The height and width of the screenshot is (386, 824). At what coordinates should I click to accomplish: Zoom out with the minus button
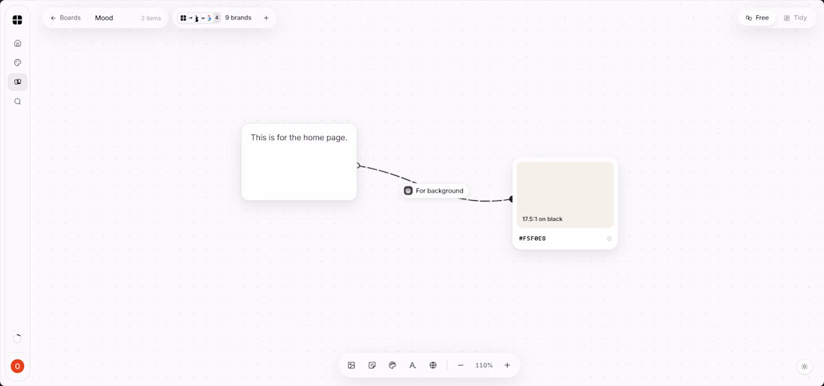click(x=461, y=365)
